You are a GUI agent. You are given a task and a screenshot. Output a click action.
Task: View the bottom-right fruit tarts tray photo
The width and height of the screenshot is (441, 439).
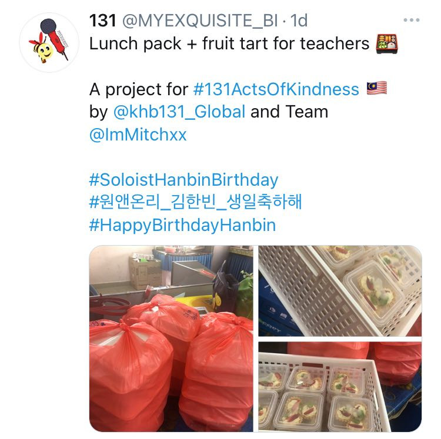340,387
